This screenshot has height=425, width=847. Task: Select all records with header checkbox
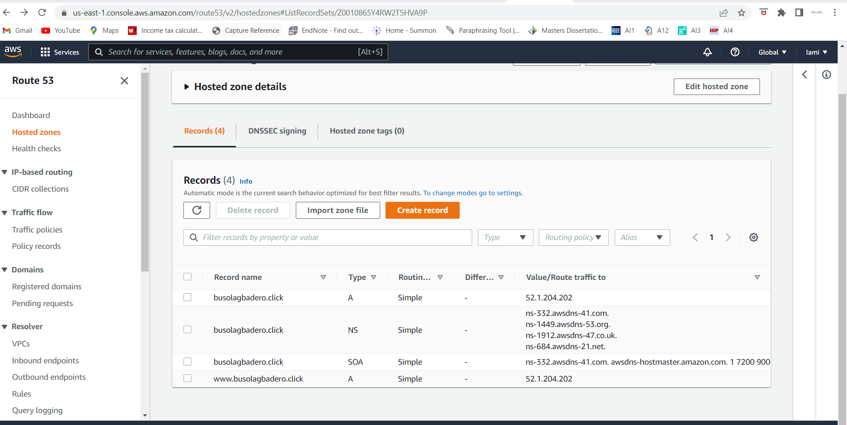(x=187, y=276)
